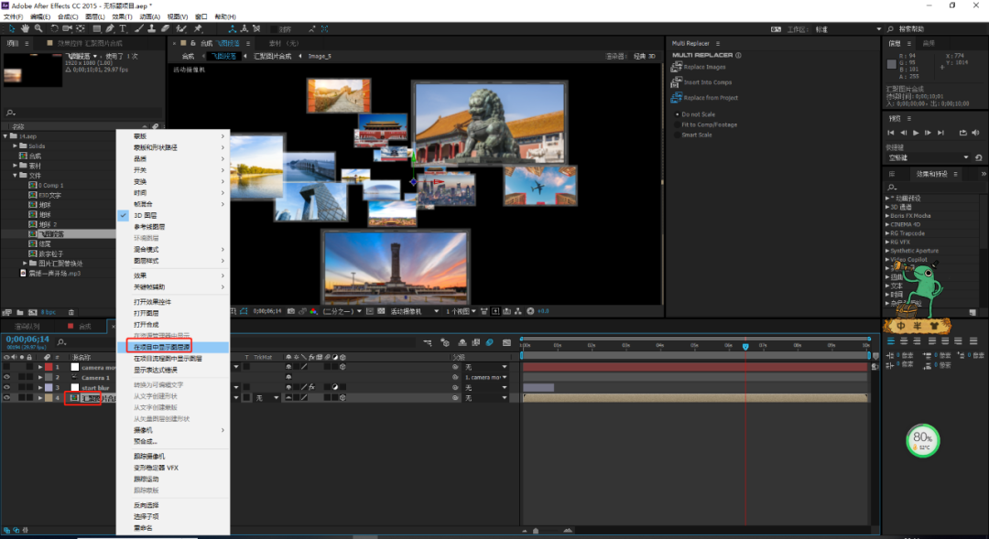
Task: Click the Replace from Project icon
Action: 677,97
